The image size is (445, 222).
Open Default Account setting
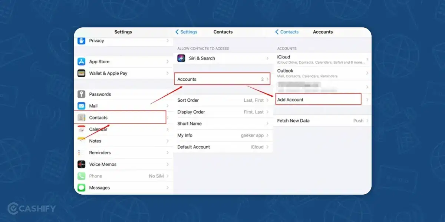click(222, 147)
